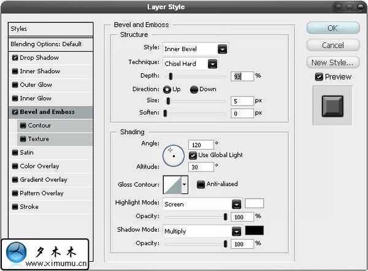The width and height of the screenshot is (368, 271).
Task: Click the New Style... button
Action: [x=332, y=62]
